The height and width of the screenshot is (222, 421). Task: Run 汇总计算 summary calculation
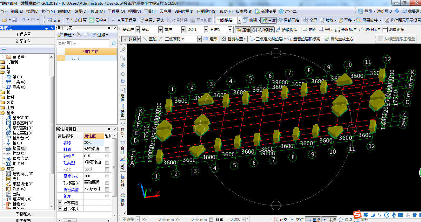[x=76, y=20]
